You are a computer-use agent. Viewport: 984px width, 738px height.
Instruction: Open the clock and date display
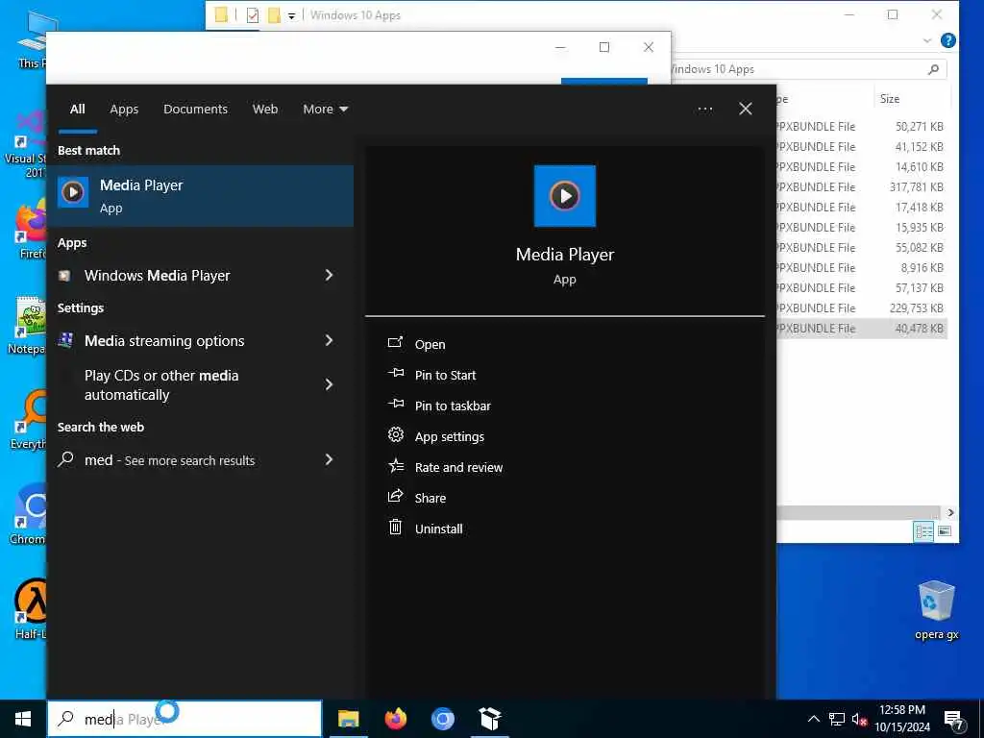pos(902,719)
